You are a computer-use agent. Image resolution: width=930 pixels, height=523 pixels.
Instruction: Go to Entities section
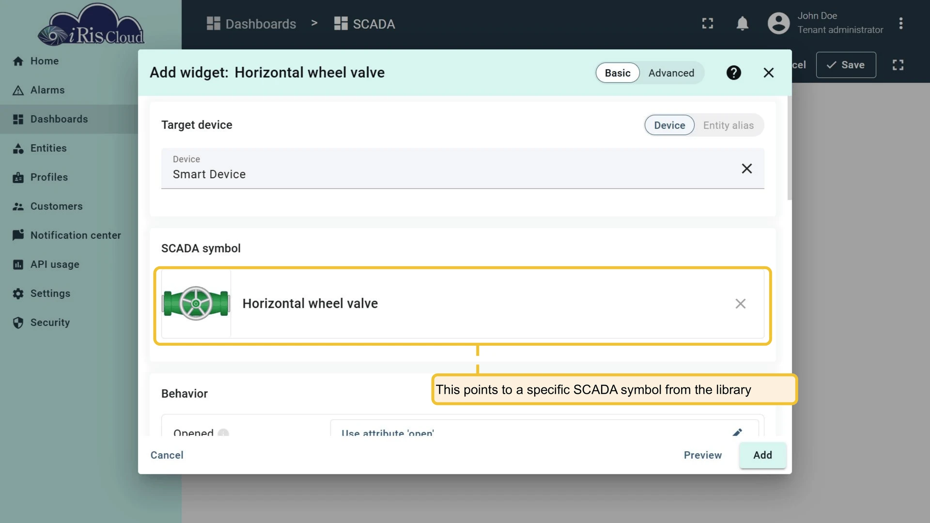click(x=68, y=148)
